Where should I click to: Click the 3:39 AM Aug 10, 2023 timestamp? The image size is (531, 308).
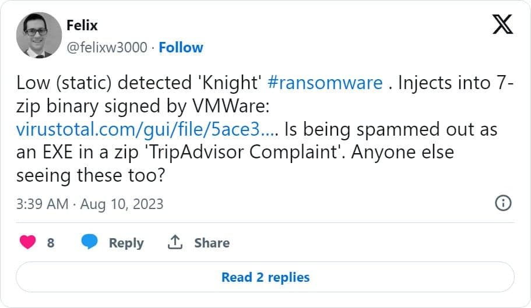click(90, 204)
